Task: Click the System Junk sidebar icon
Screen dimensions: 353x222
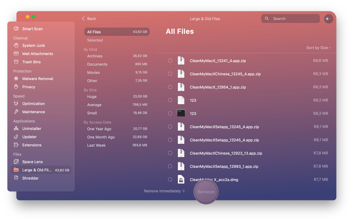Action: (x=16, y=45)
